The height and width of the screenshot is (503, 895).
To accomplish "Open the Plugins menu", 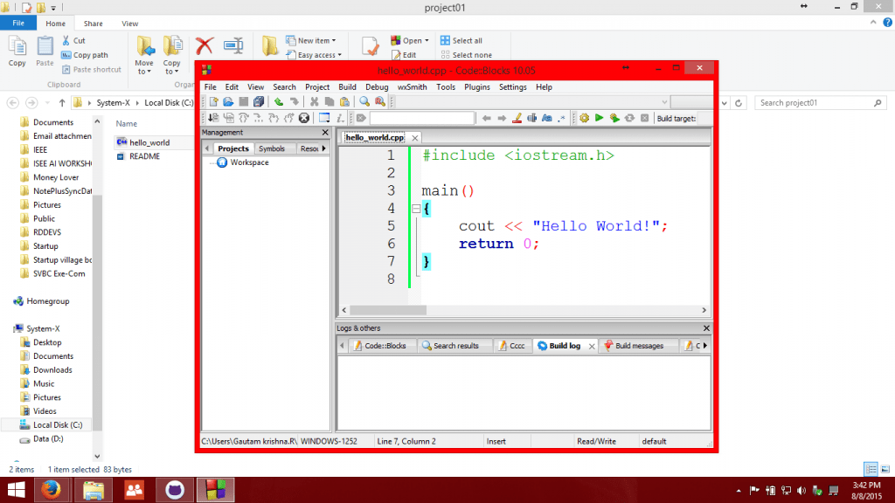I will pyautogui.click(x=477, y=87).
